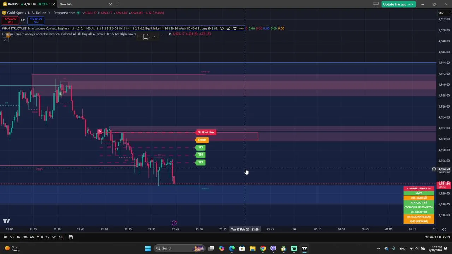Open Microsoft Edge from taskbar

coord(232,248)
